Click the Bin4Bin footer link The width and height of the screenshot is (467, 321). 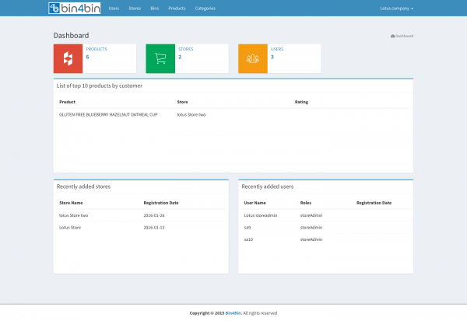point(232,313)
